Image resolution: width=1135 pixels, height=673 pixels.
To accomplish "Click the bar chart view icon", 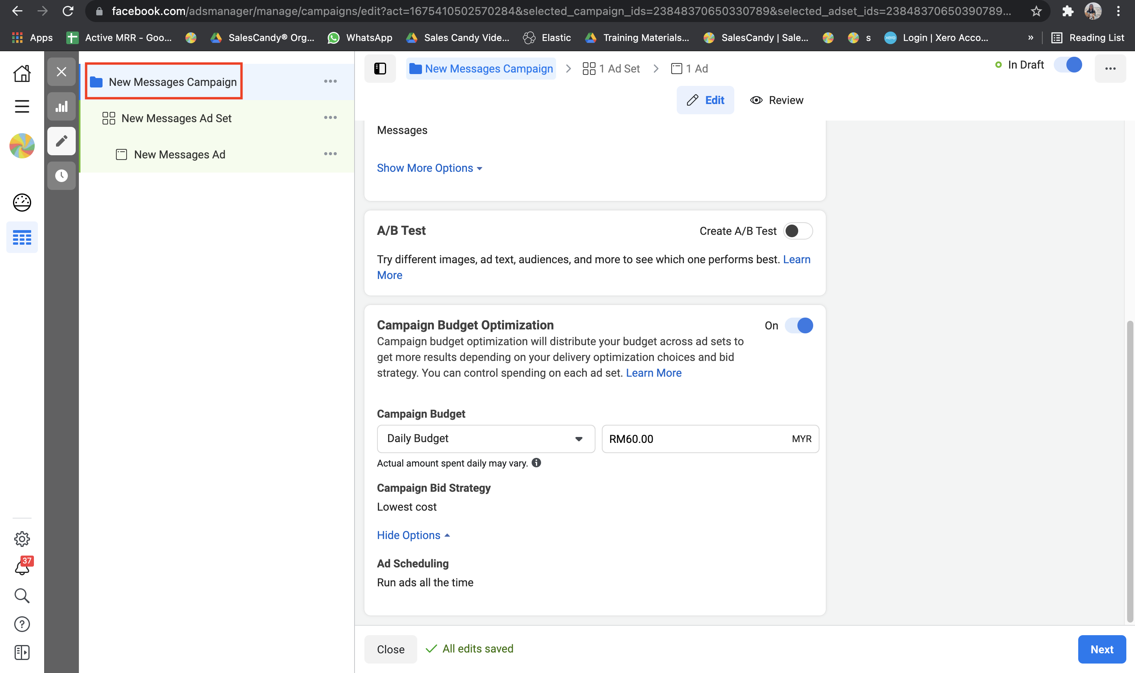I will [x=61, y=106].
